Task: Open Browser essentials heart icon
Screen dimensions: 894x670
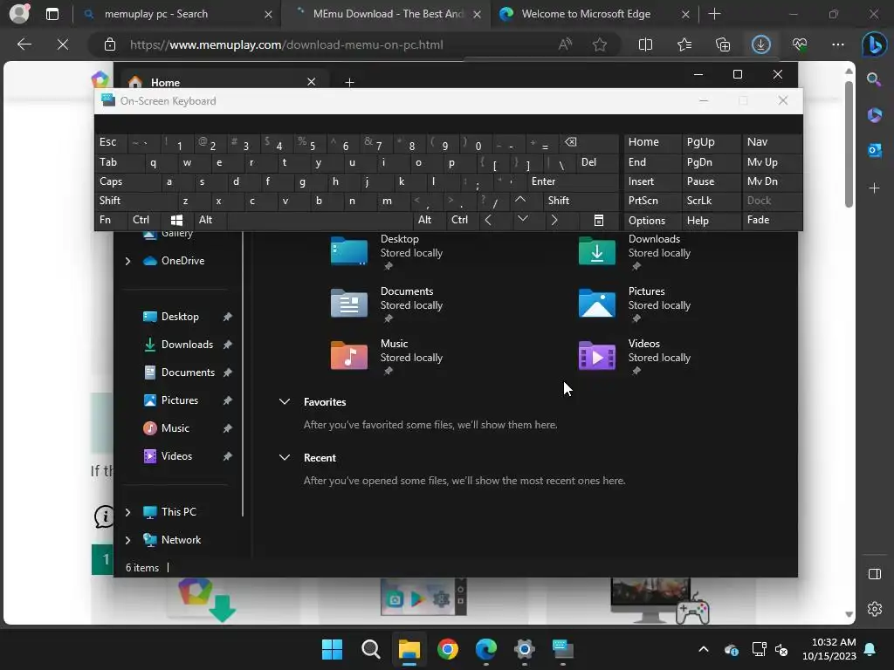Action: [800, 44]
